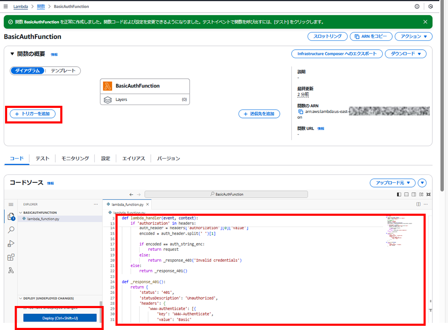Close the lambda_function.py editor tab
This screenshot has height=330, width=448.
148,204
